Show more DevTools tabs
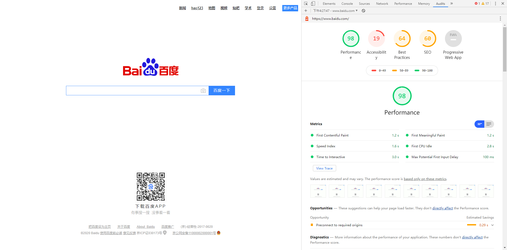 [452, 3]
